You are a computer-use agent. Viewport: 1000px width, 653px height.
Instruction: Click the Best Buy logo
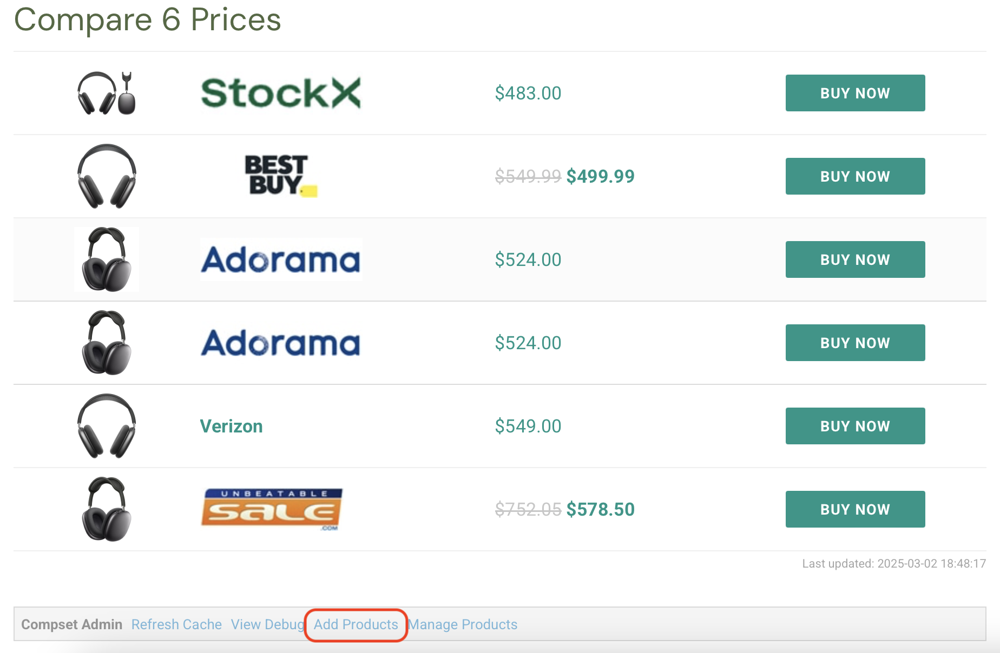point(281,176)
